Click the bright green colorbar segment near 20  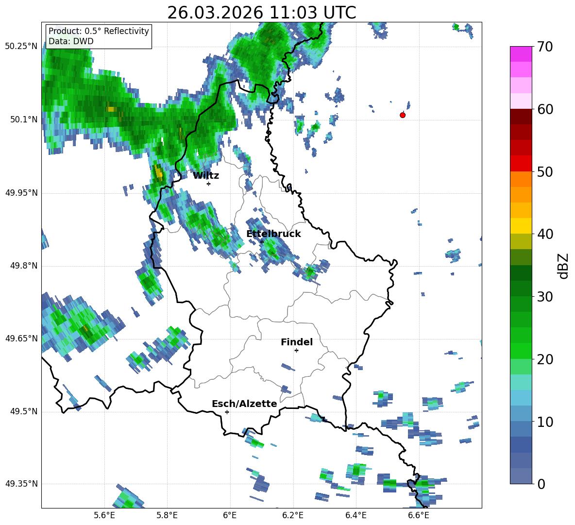point(521,351)
